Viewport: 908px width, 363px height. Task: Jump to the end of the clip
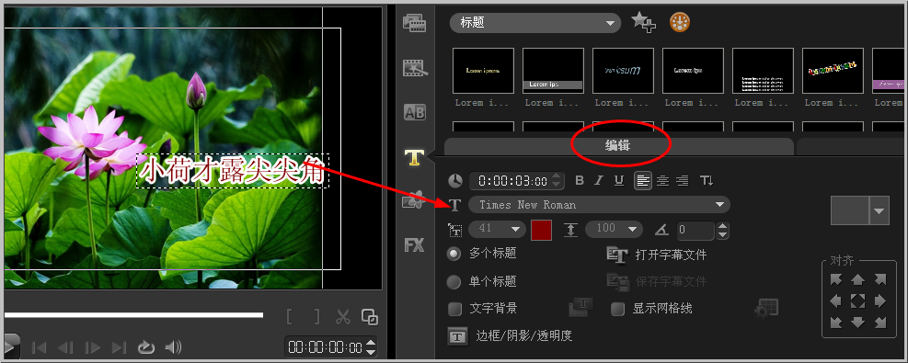pyautogui.click(x=119, y=347)
